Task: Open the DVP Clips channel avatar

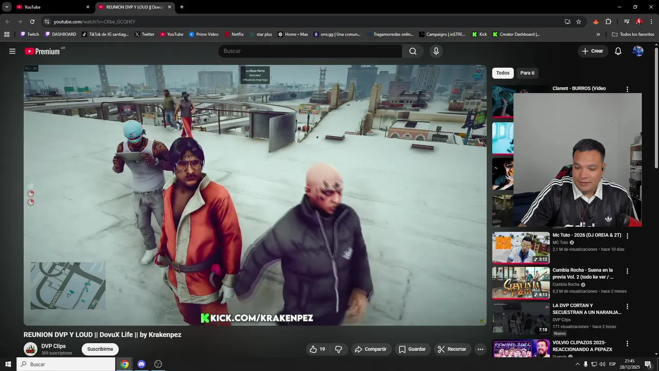Action: pyautogui.click(x=31, y=349)
